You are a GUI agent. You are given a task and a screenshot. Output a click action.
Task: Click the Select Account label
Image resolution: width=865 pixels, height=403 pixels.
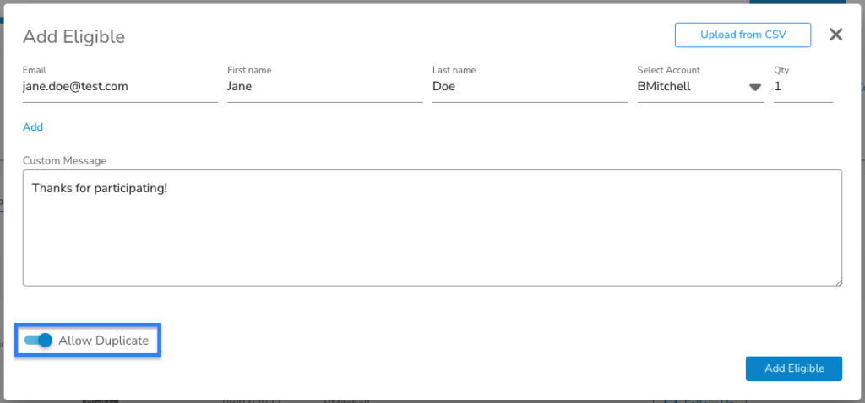tap(669, 70)
